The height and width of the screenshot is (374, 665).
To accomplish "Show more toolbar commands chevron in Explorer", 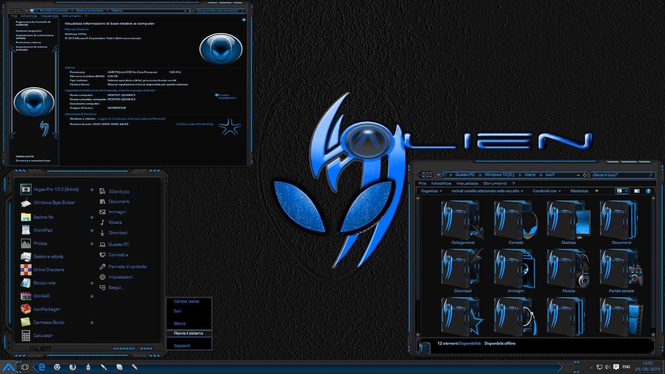I will pyautogui.click(x=596, y=191).
